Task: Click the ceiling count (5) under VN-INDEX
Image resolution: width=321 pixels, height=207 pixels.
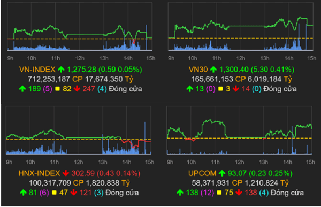Action: click(x=48, y=89)
